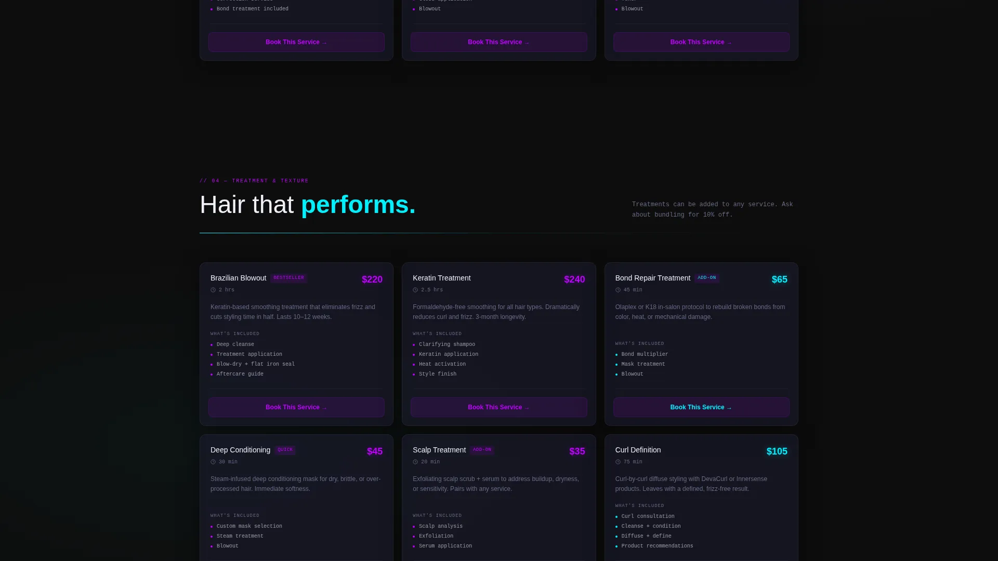This screenshot has height=561, width=998.
Task: Select the Keratin Treatment title
Action: [442, 278]
